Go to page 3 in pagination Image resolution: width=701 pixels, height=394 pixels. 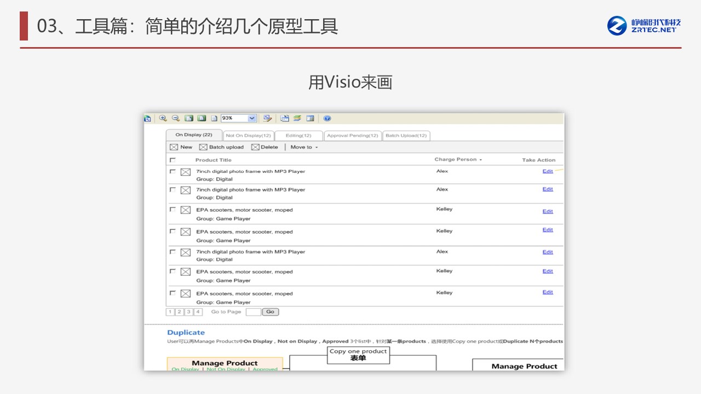[x=188, y=312]
